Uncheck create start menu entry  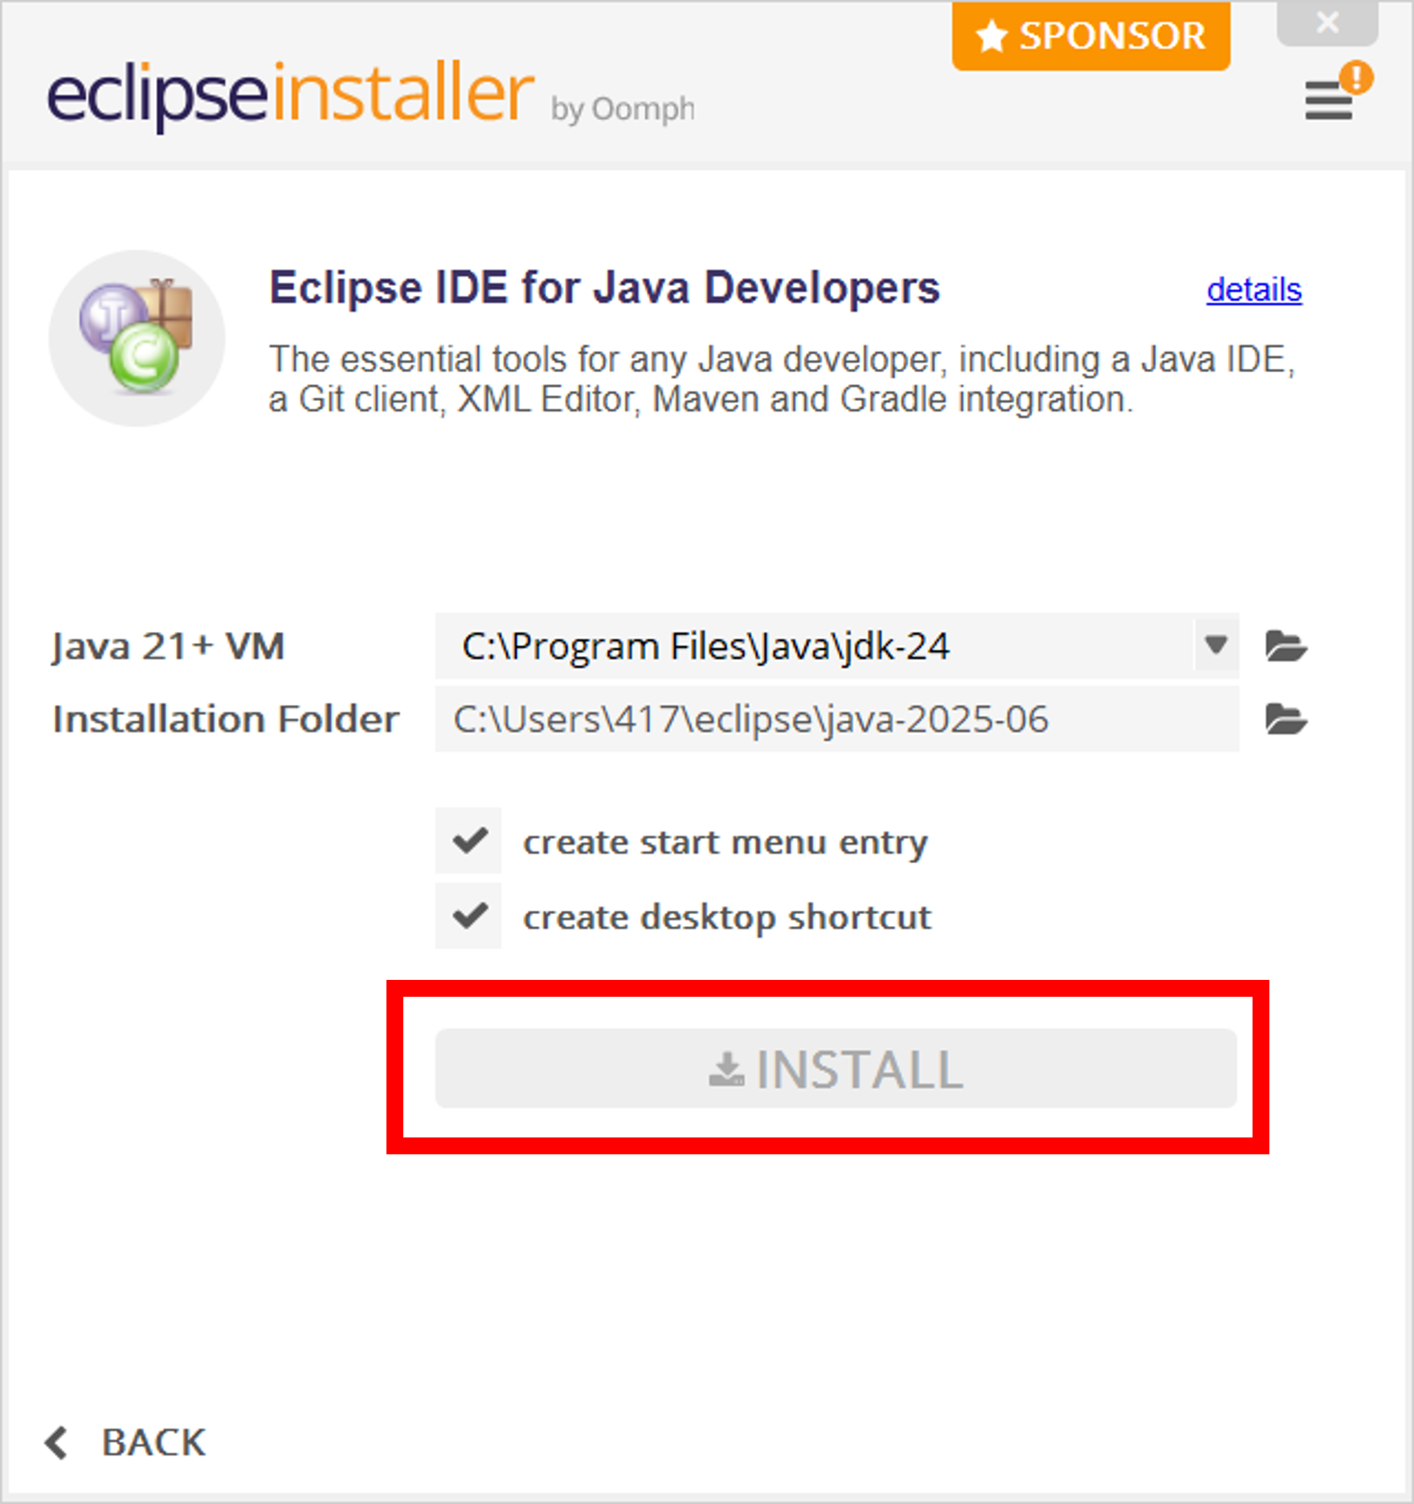pyautogui.click(x=468, y=841)
